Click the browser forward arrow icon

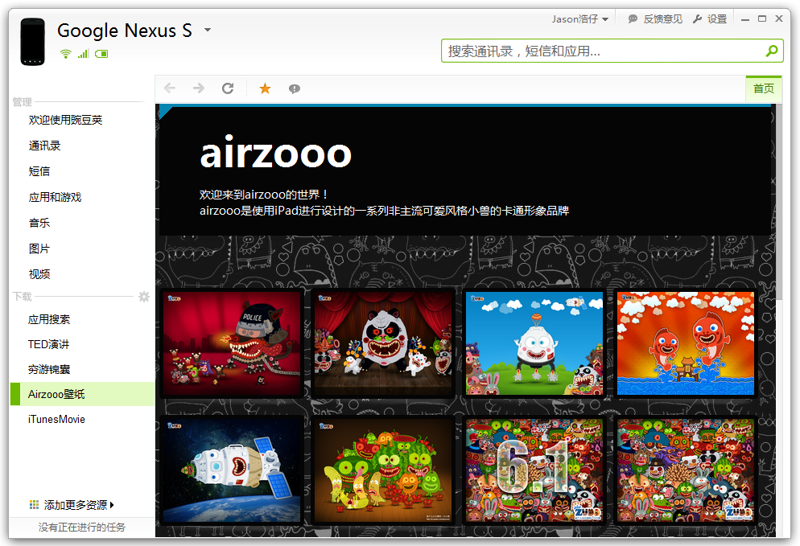(199, 88)
